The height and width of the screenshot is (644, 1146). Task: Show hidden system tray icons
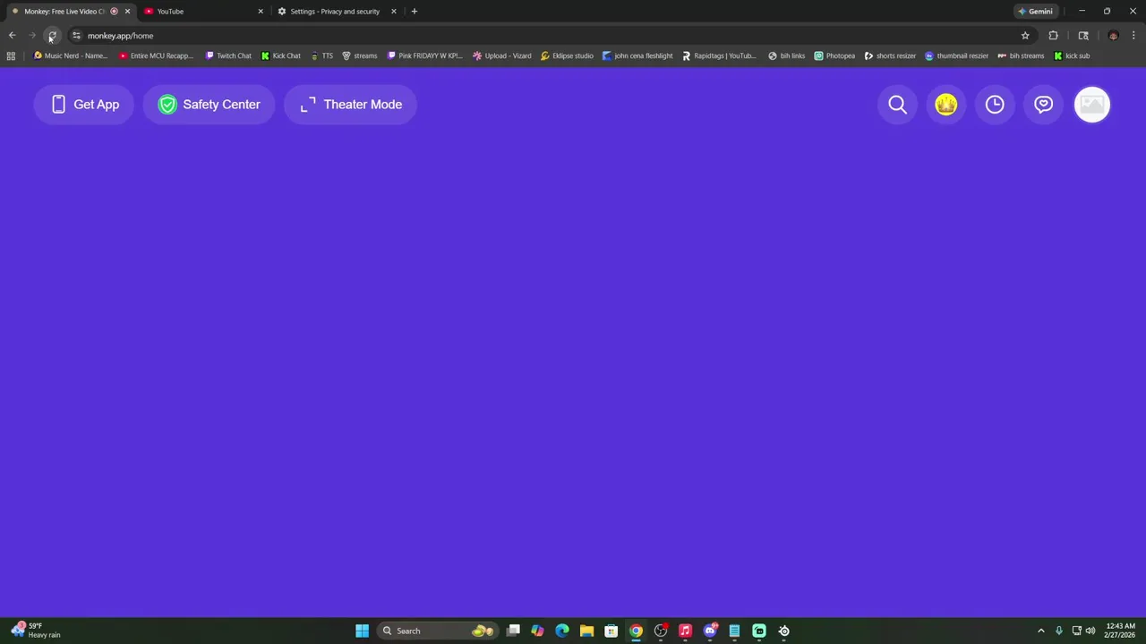1040,631
